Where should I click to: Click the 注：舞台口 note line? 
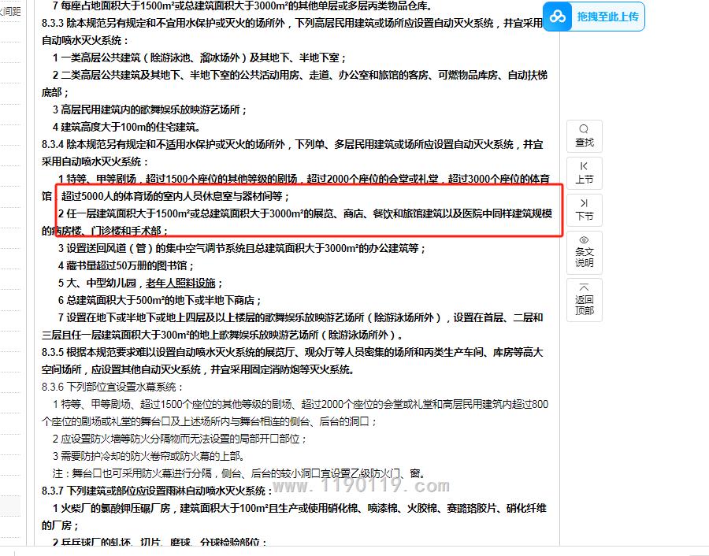pos(236,473)
